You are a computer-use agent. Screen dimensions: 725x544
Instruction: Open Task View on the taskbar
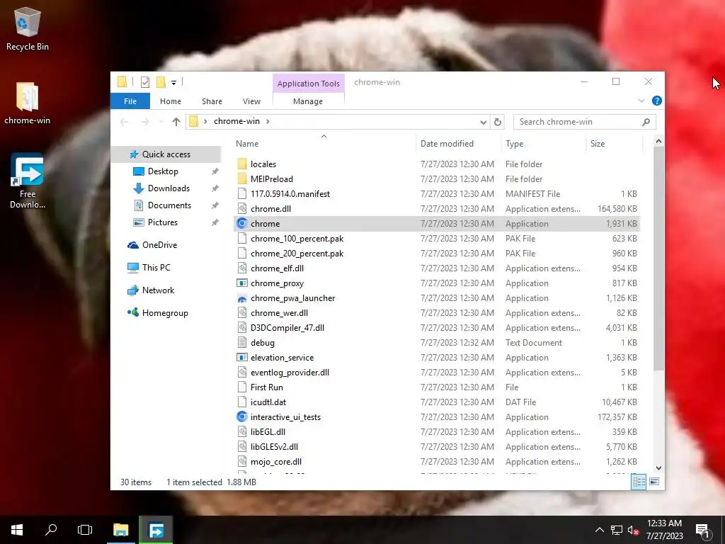(x=85, y=530)
